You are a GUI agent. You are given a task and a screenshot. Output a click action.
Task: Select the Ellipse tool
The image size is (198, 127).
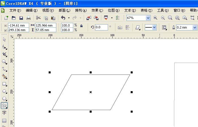tap(5, 91)
